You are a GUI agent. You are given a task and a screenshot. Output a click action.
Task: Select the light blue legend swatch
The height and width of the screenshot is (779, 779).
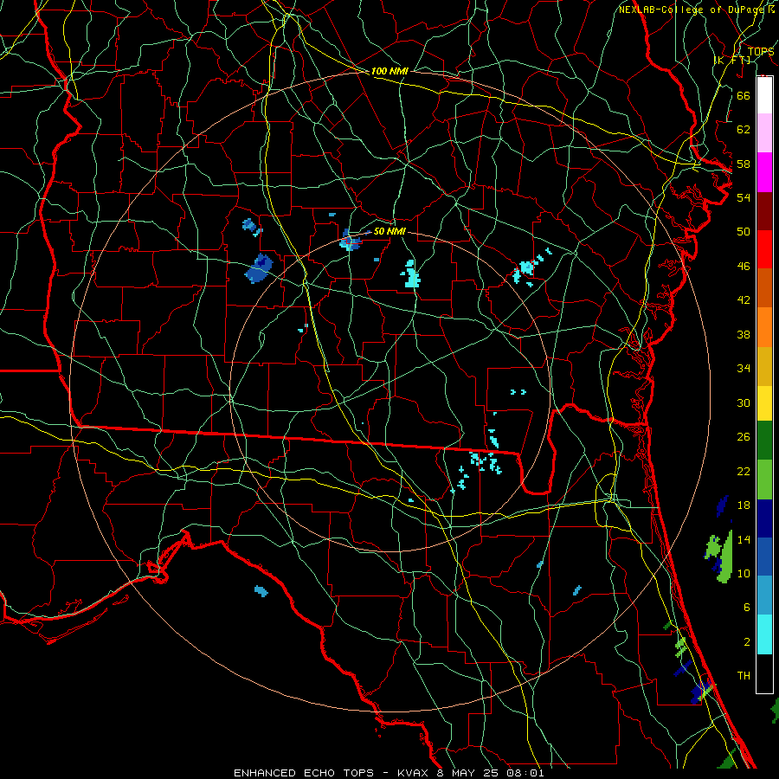[764, 596]
